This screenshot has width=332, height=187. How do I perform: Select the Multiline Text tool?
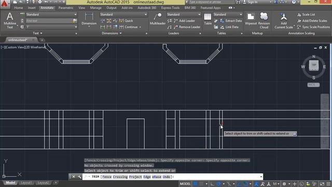tap(10, 21)
